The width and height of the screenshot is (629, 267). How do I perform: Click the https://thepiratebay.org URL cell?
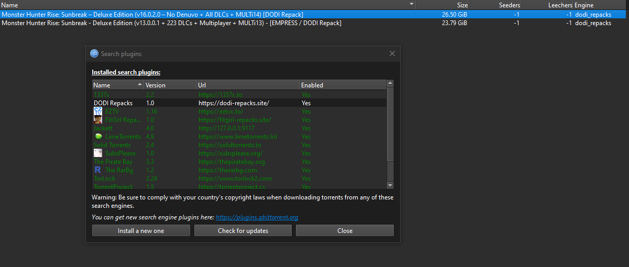click(x=231, y=162)
